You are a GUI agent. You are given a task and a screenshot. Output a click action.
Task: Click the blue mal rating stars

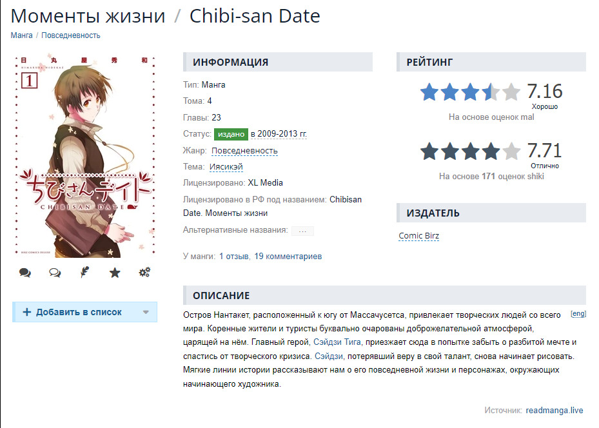(x=470, y=92)
